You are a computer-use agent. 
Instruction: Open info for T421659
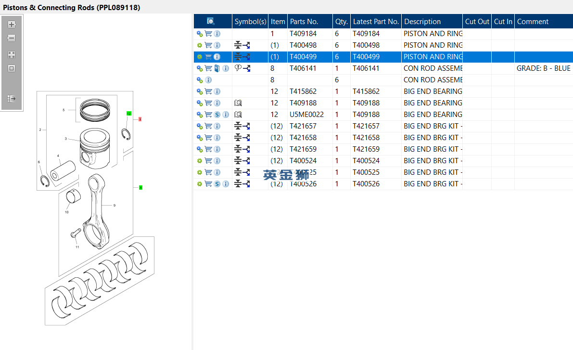pyautogui.click(x=217, y=149)
